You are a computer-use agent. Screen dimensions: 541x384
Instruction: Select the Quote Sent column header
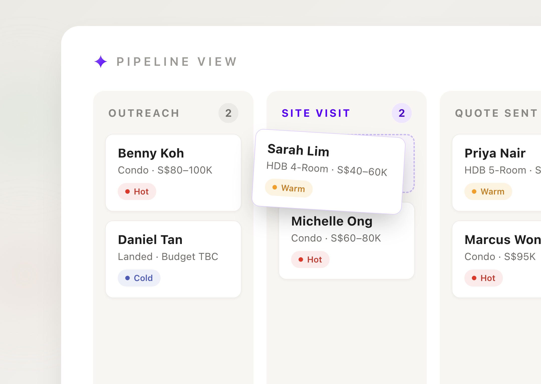pos(496,113)
